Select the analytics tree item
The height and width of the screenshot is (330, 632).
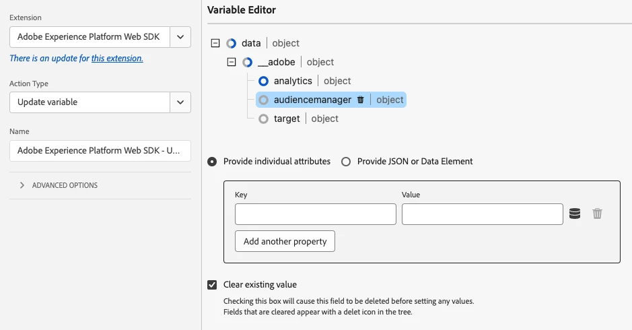pos(293,81)
